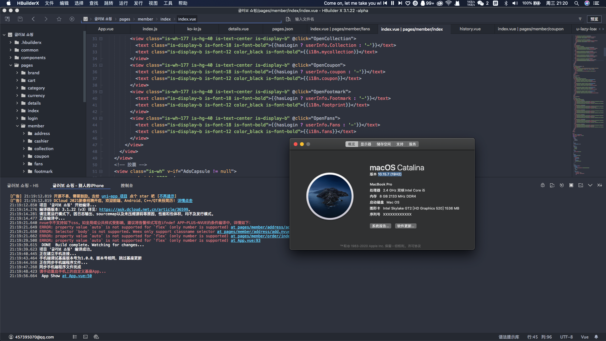Expand the brand folder
The width and height of the screenshot is (606, 341).
17,73
